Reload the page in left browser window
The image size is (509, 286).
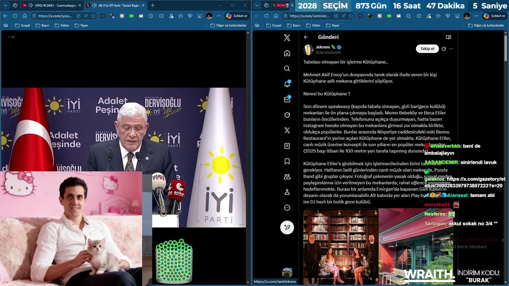point(15,16)
